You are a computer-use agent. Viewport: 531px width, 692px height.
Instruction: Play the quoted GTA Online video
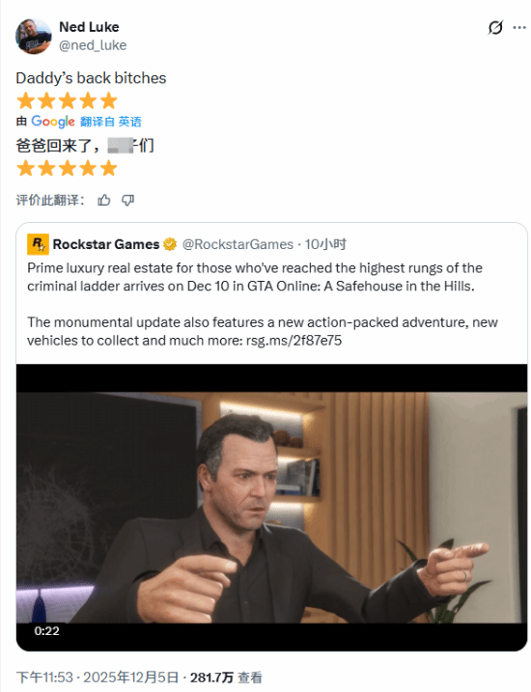coord(272,508)
